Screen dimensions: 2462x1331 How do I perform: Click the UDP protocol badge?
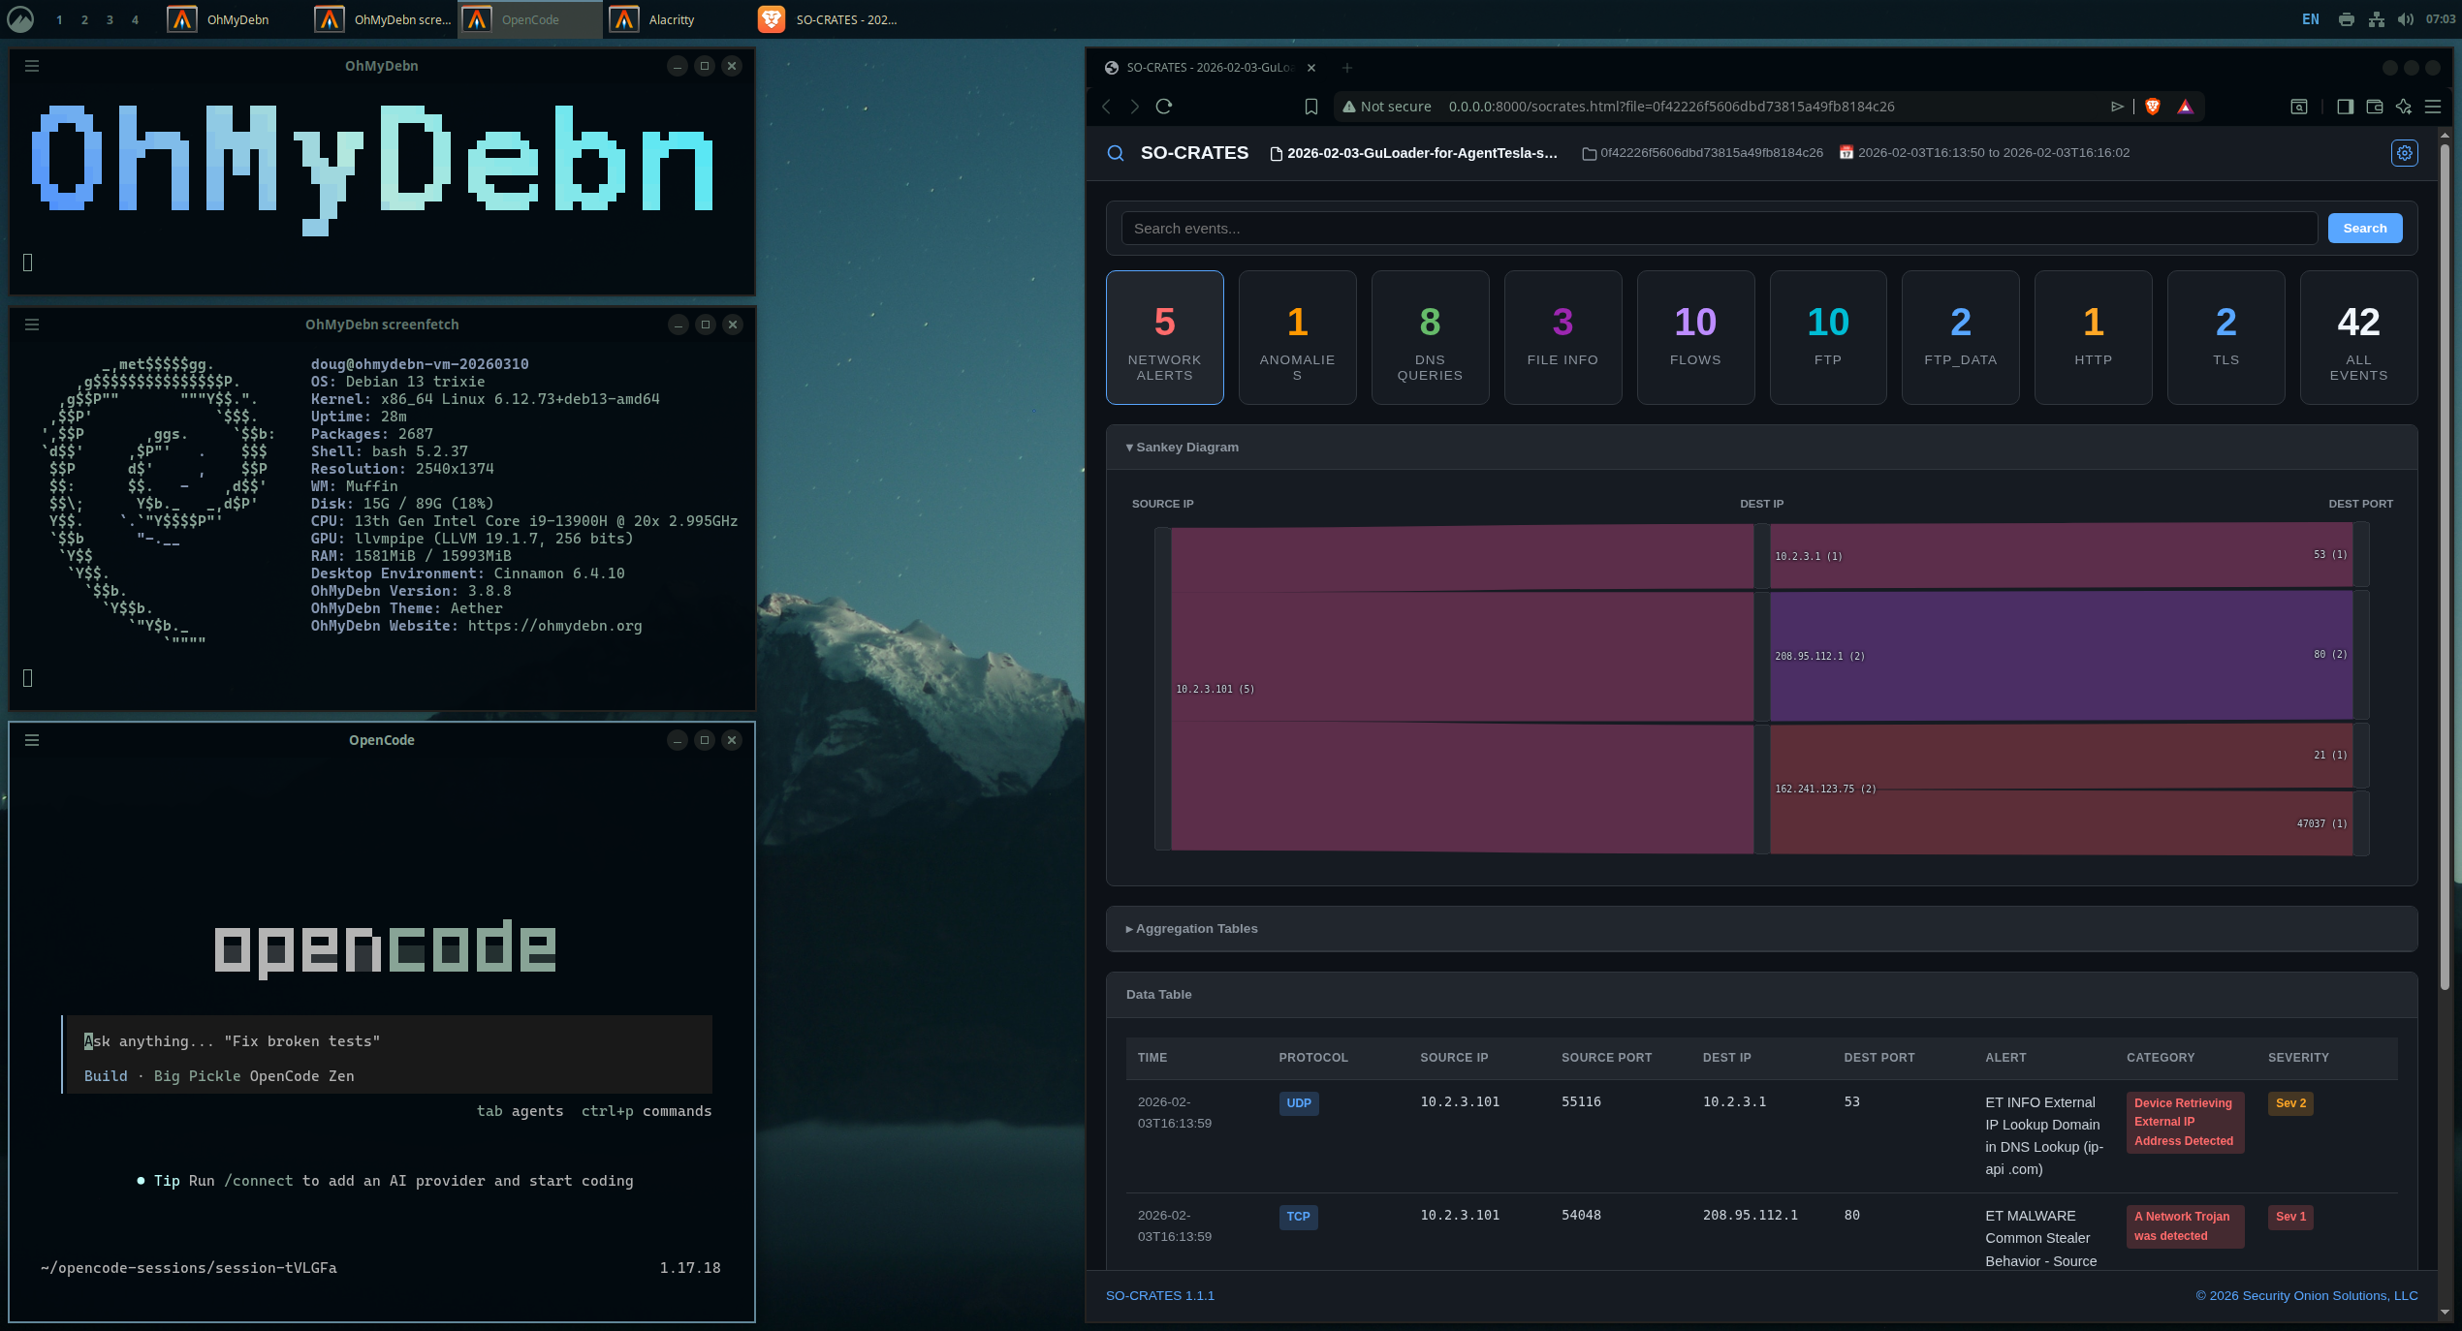click(1299, 1103)
